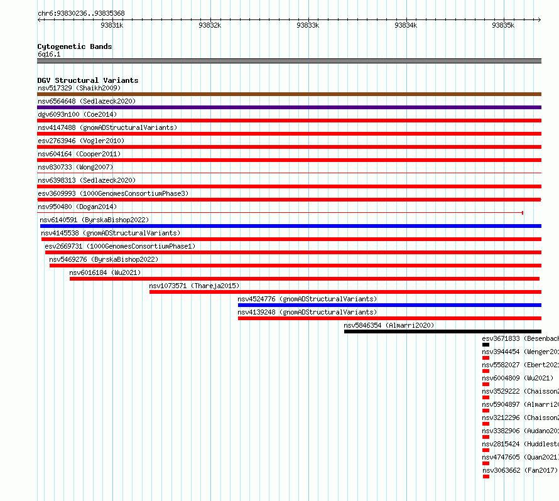
Task: Click the nsv6564648 (Sedlazeck2020) label
Action: pyautogui.click(x=87, y=101)
